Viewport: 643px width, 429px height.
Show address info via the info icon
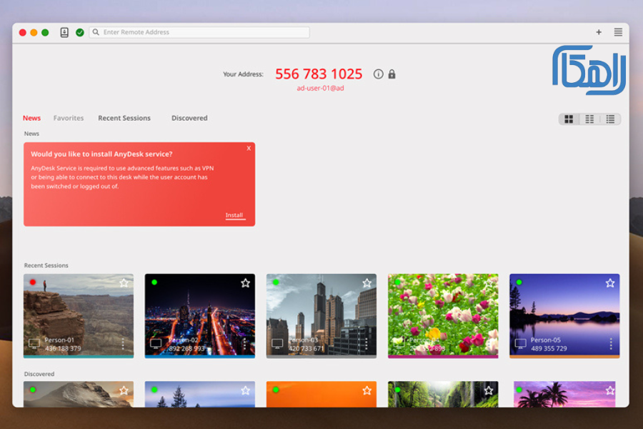(x=378, y=74)
